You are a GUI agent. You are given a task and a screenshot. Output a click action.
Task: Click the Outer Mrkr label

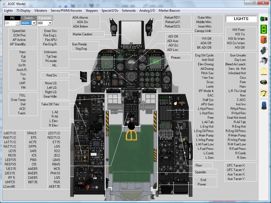(x=205, y=18)
